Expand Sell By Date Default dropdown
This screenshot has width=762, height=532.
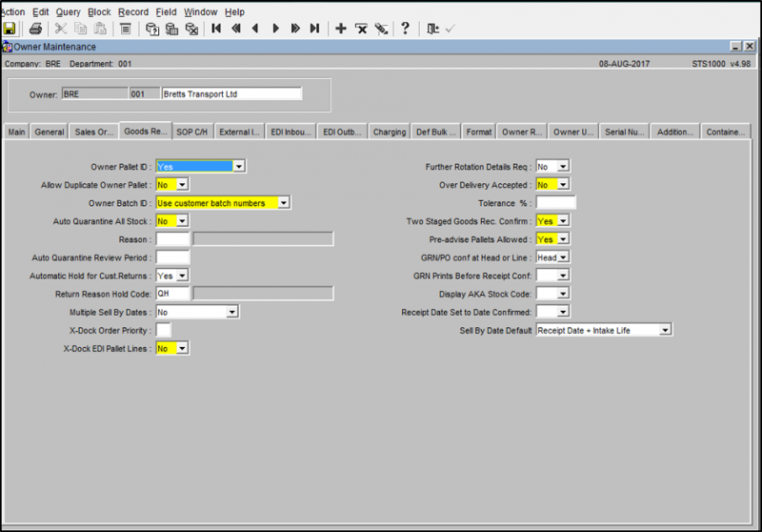(x=665, y=330)
